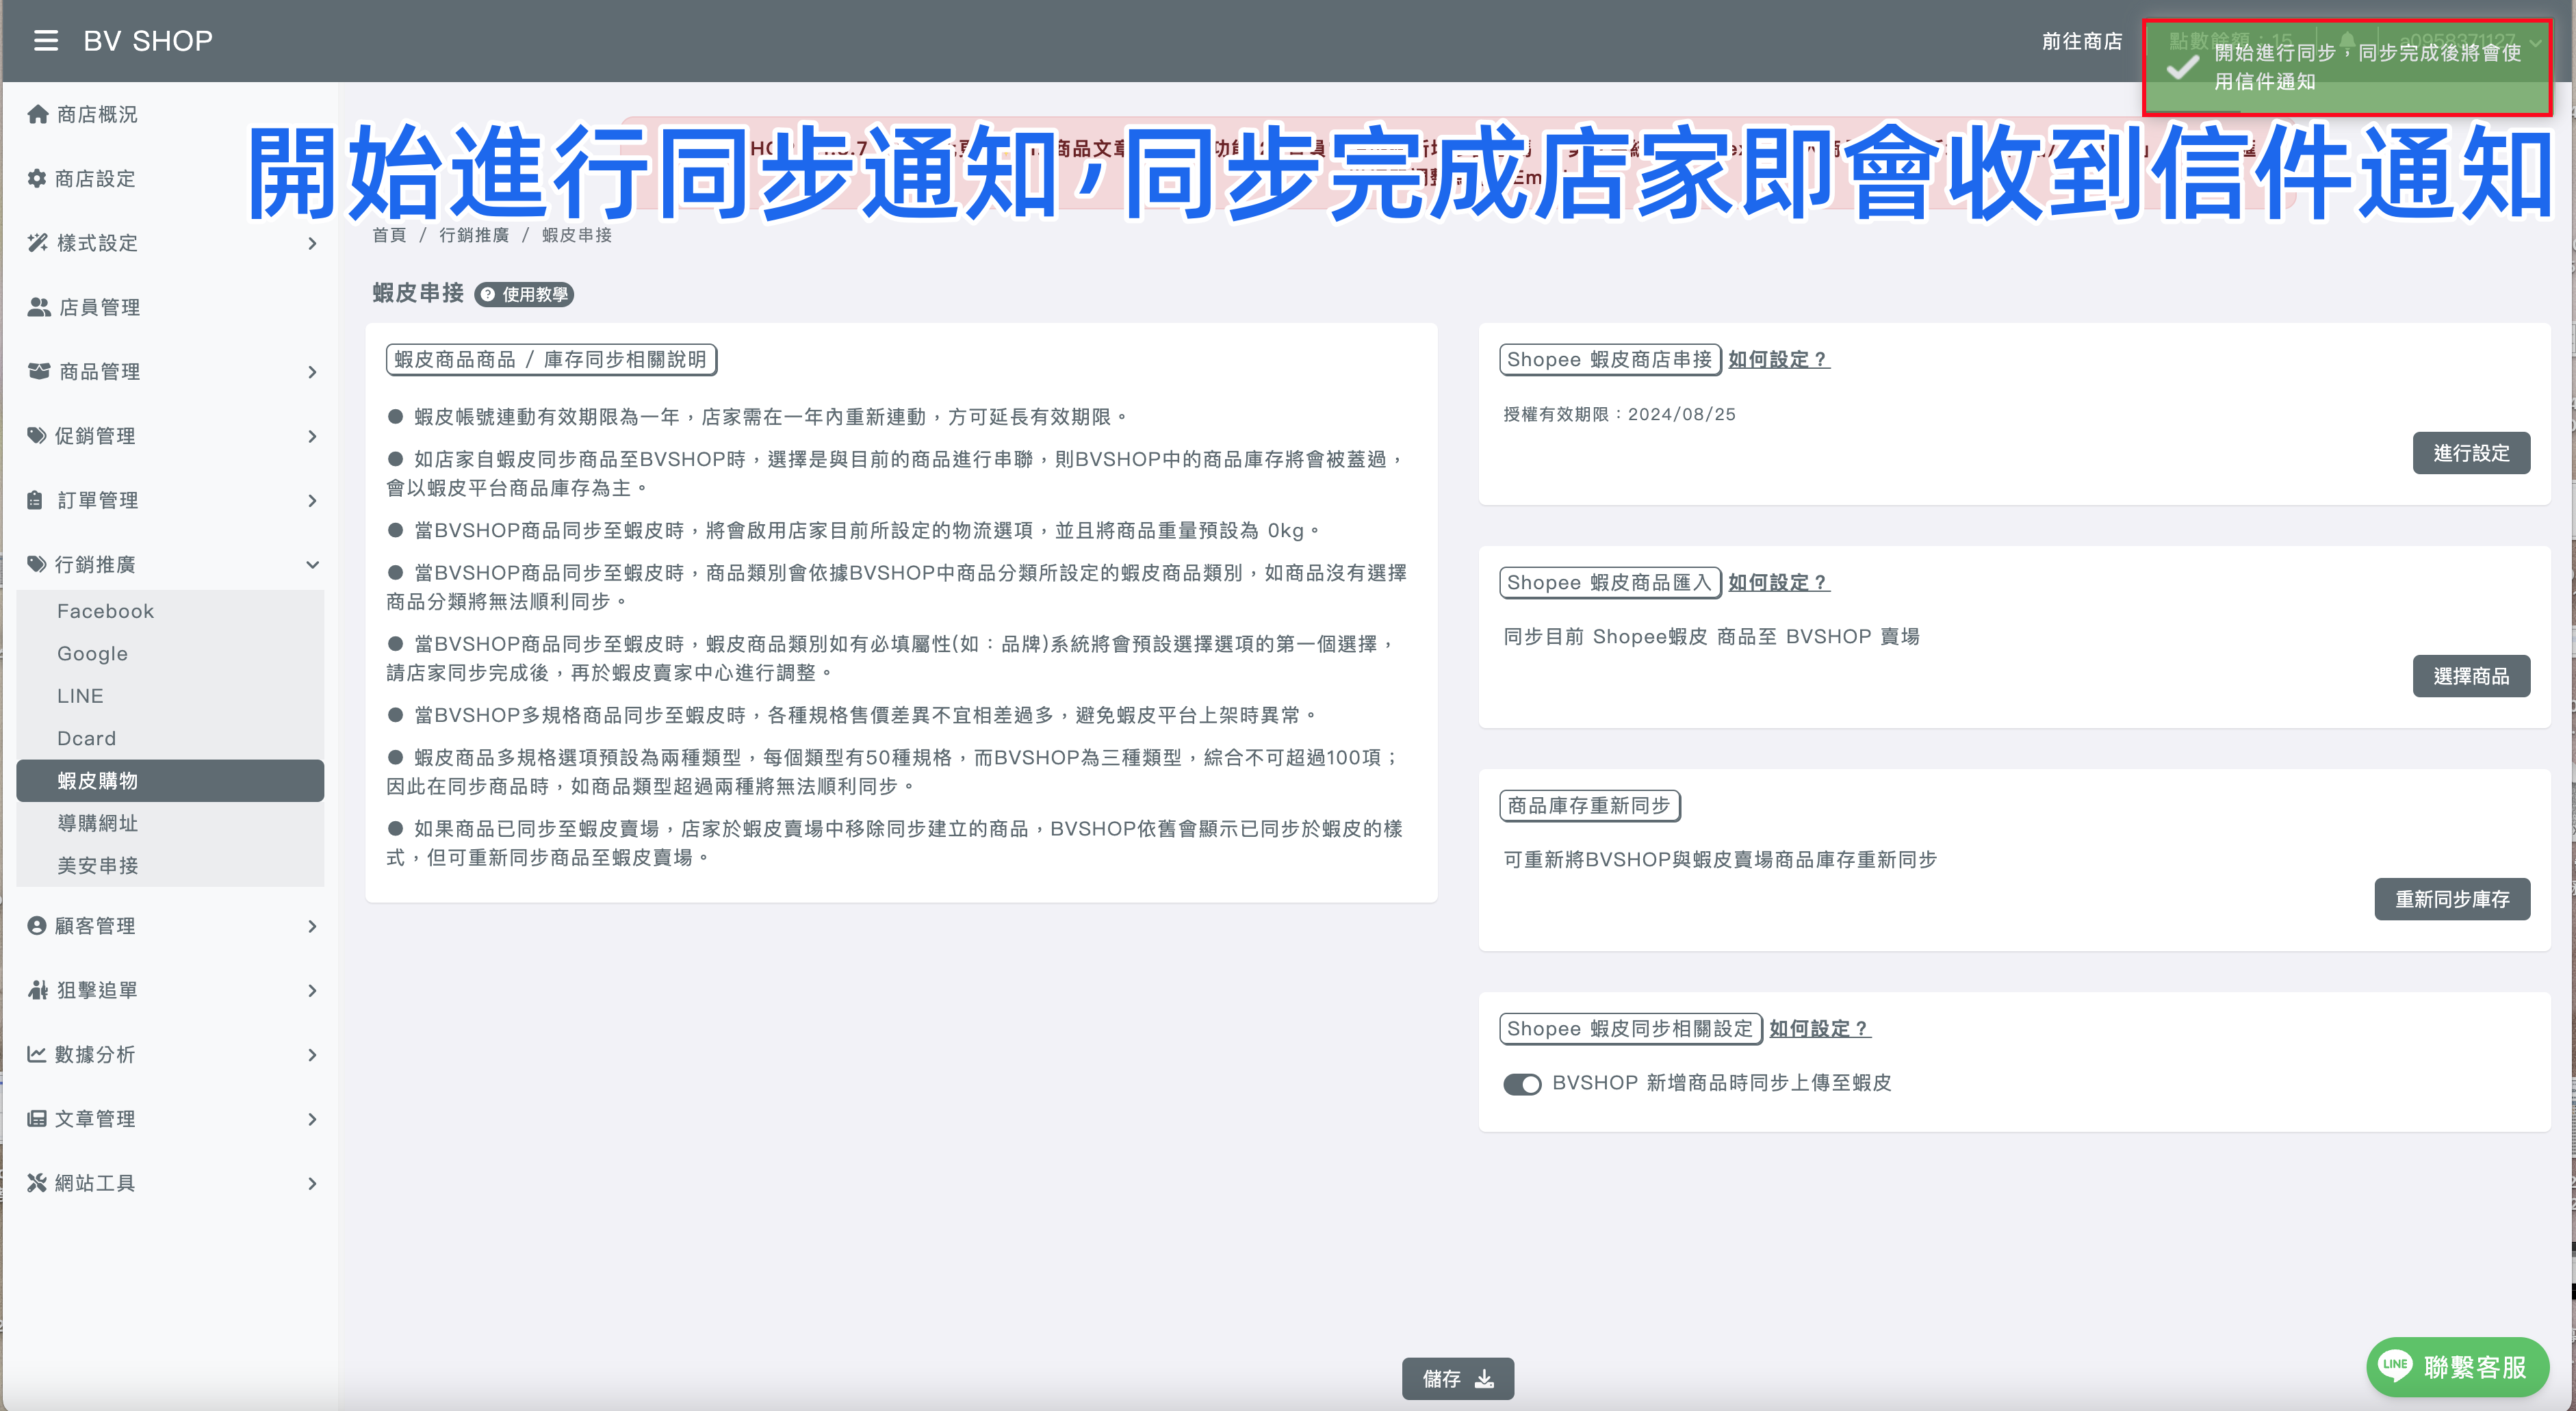This screenshot has height=1411, width=2576.
Task: Expand the 樣式設定 chevron
Action: (x=312, y=243)
